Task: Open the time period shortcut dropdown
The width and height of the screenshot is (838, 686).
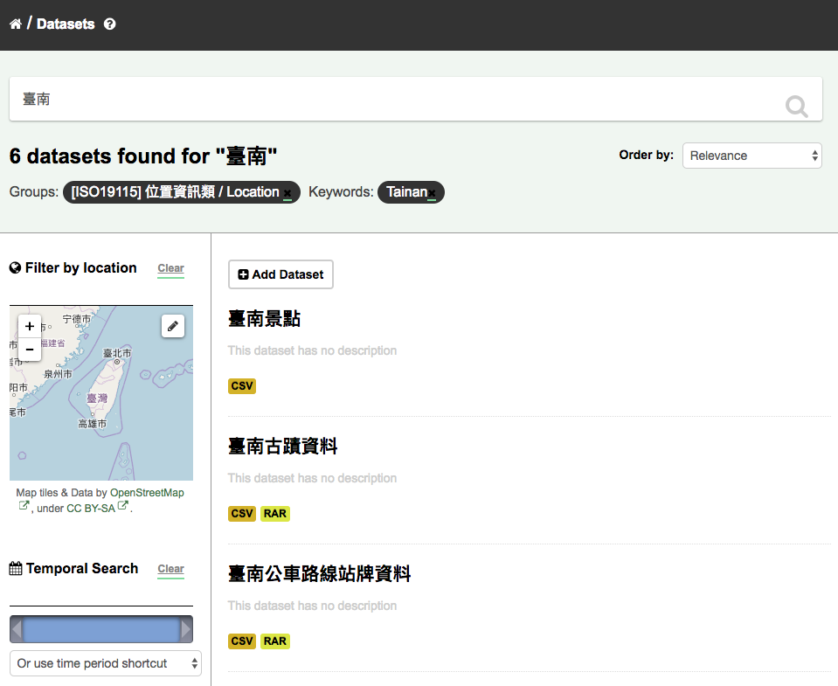Action: [x=105, y=663]
